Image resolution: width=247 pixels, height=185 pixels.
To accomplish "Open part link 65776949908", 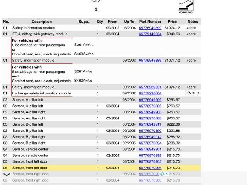I will click(150, 112).
